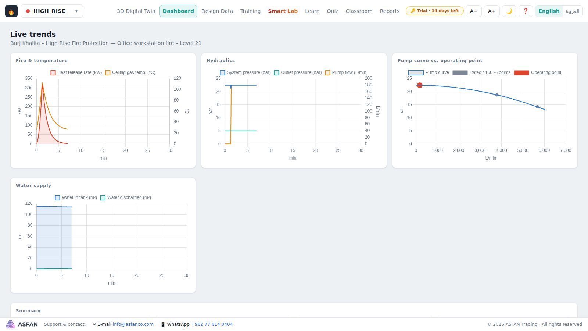
Task: Click the Live trends heading
Action: [33, 34]
